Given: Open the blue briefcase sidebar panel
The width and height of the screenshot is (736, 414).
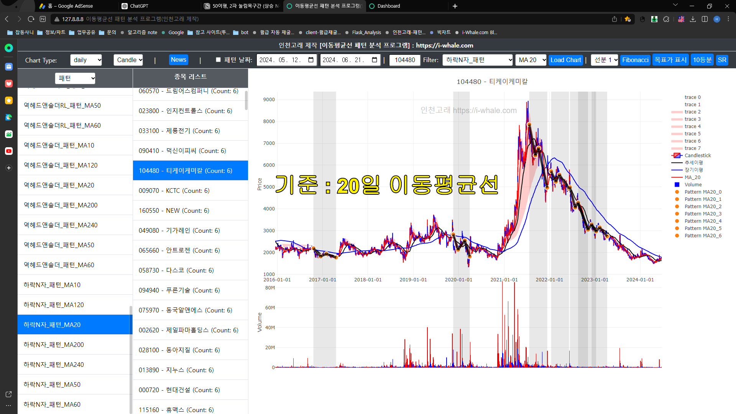Looking at the screenshot, I should (8, 67).
